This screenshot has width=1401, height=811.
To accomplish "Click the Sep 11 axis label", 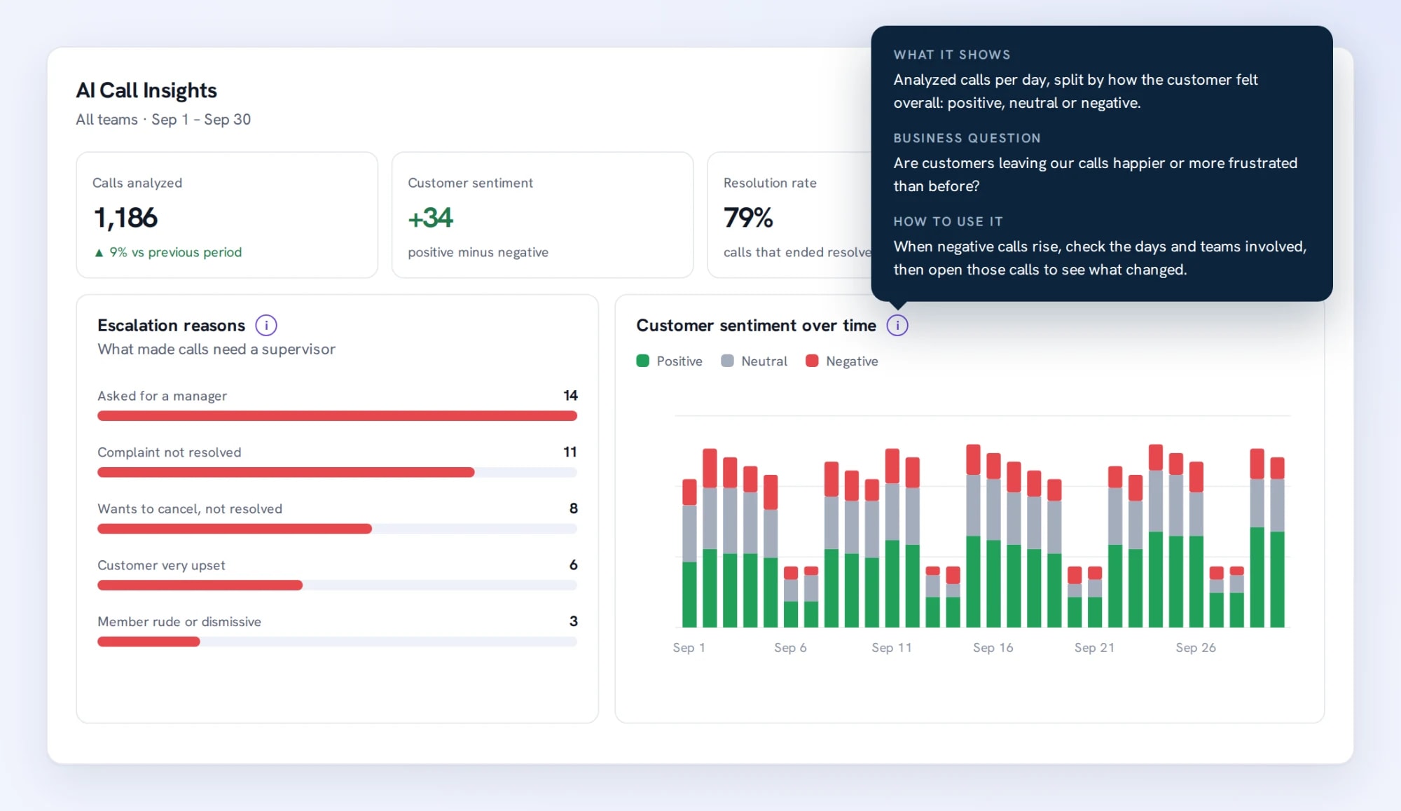I will pyautogui.click(x=892, y=648).
